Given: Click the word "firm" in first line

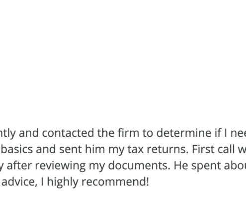Looking at the screenshot, I should tap(128, 133).
